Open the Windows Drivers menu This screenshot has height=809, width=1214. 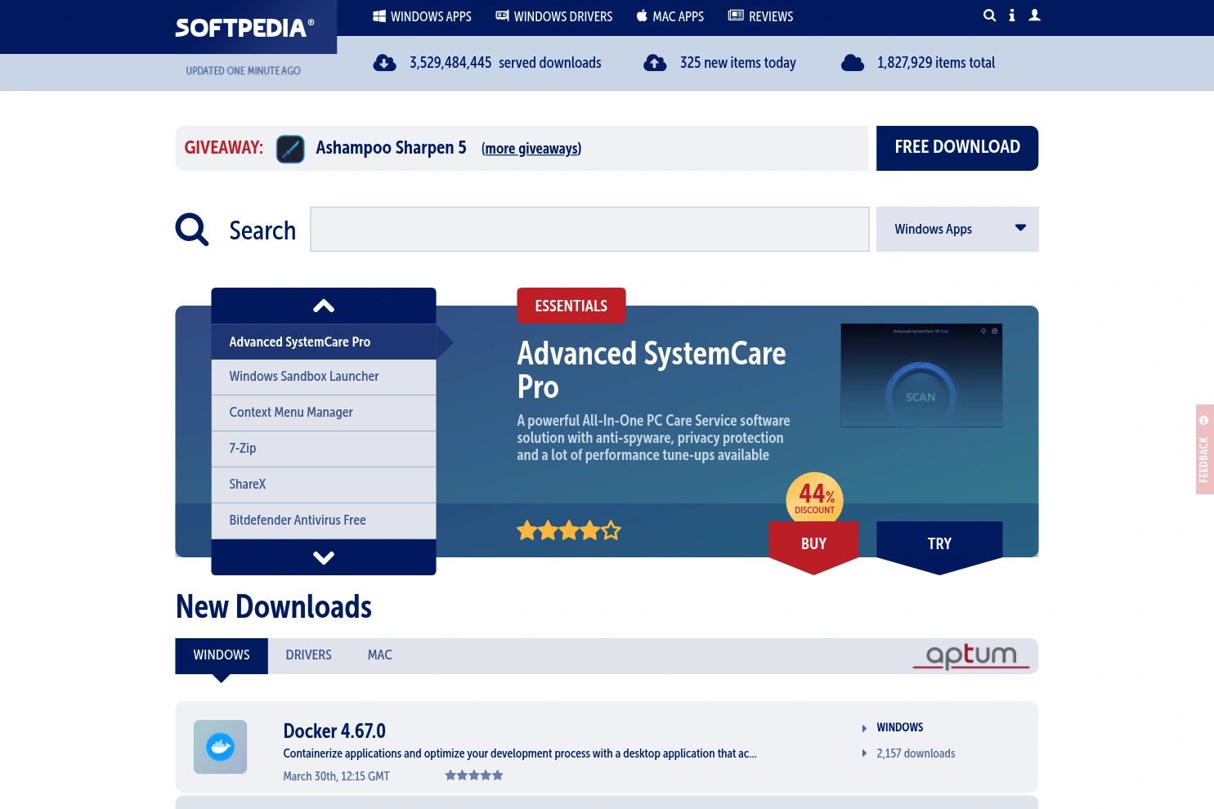pyautogui.click(x=554, y=16)
